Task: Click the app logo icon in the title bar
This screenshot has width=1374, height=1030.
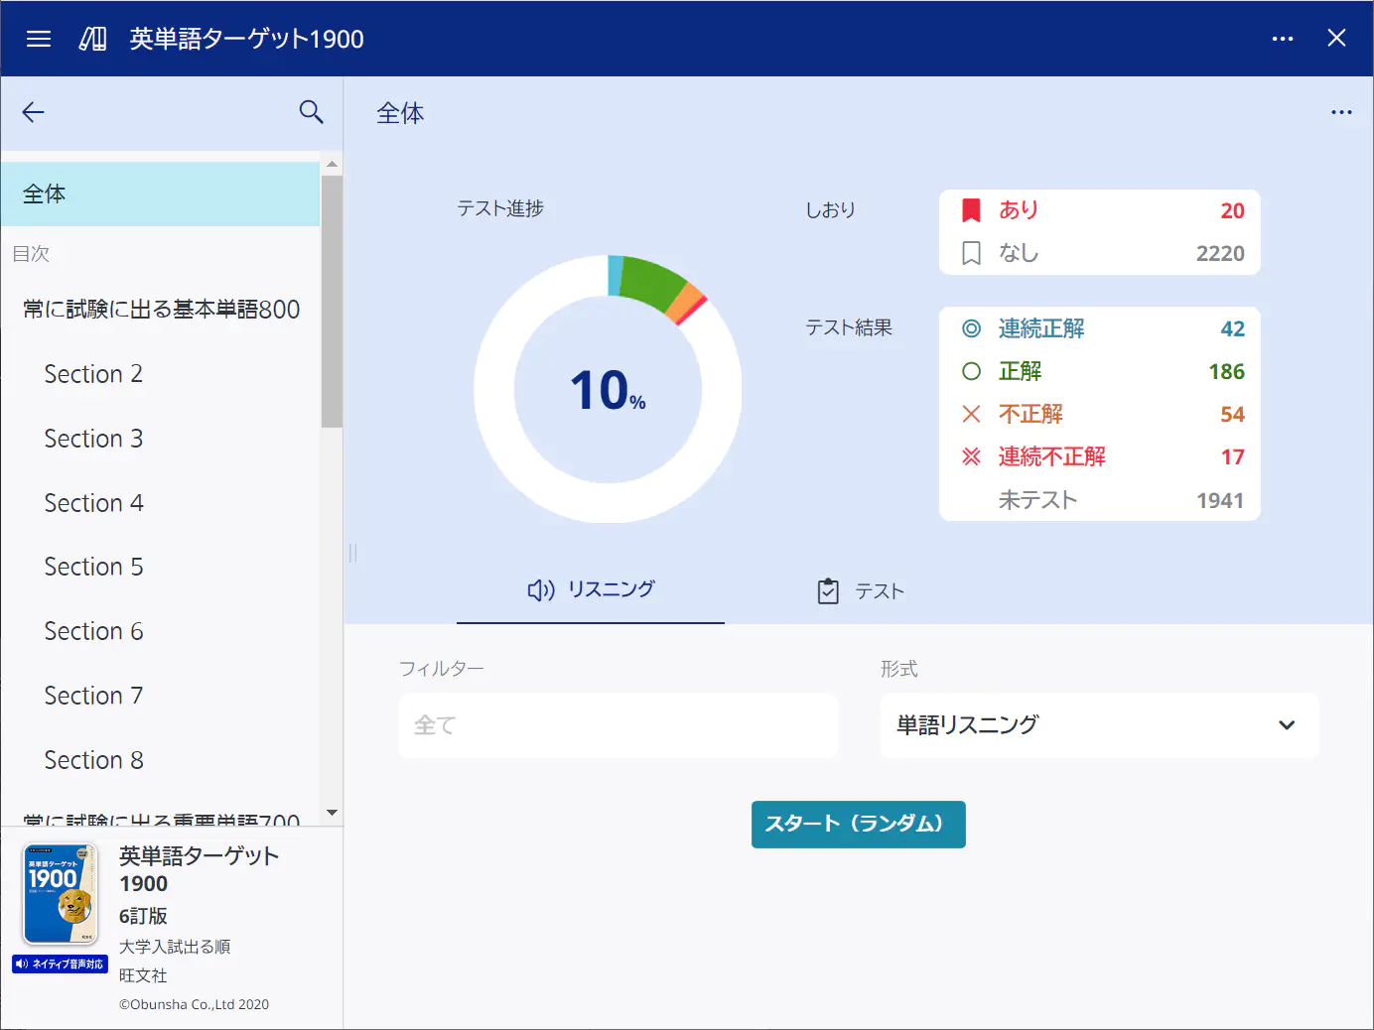Action: (92, 39)
